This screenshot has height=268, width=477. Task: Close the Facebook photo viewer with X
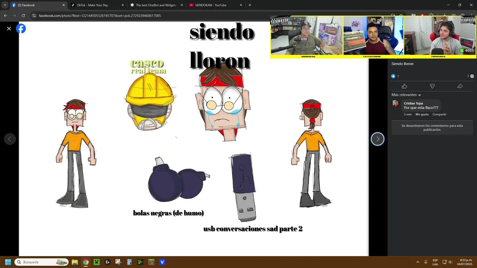9,29
